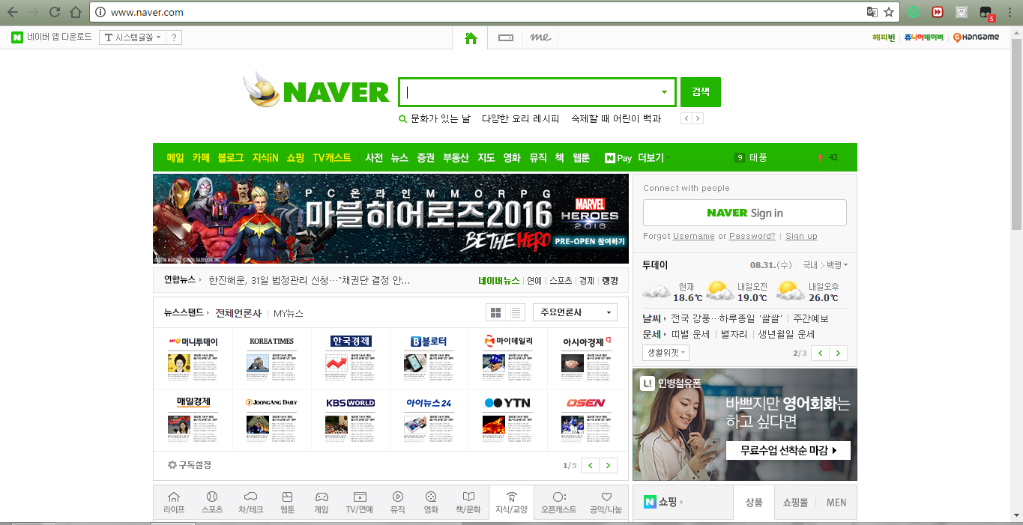Click the 스포츠 category icon
The image size is (1023, 525).
coord(212,502)
